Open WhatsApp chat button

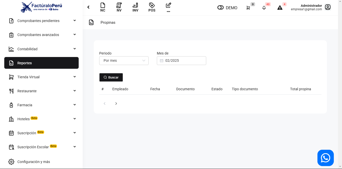pyautogui.click(x=325, y=158)
